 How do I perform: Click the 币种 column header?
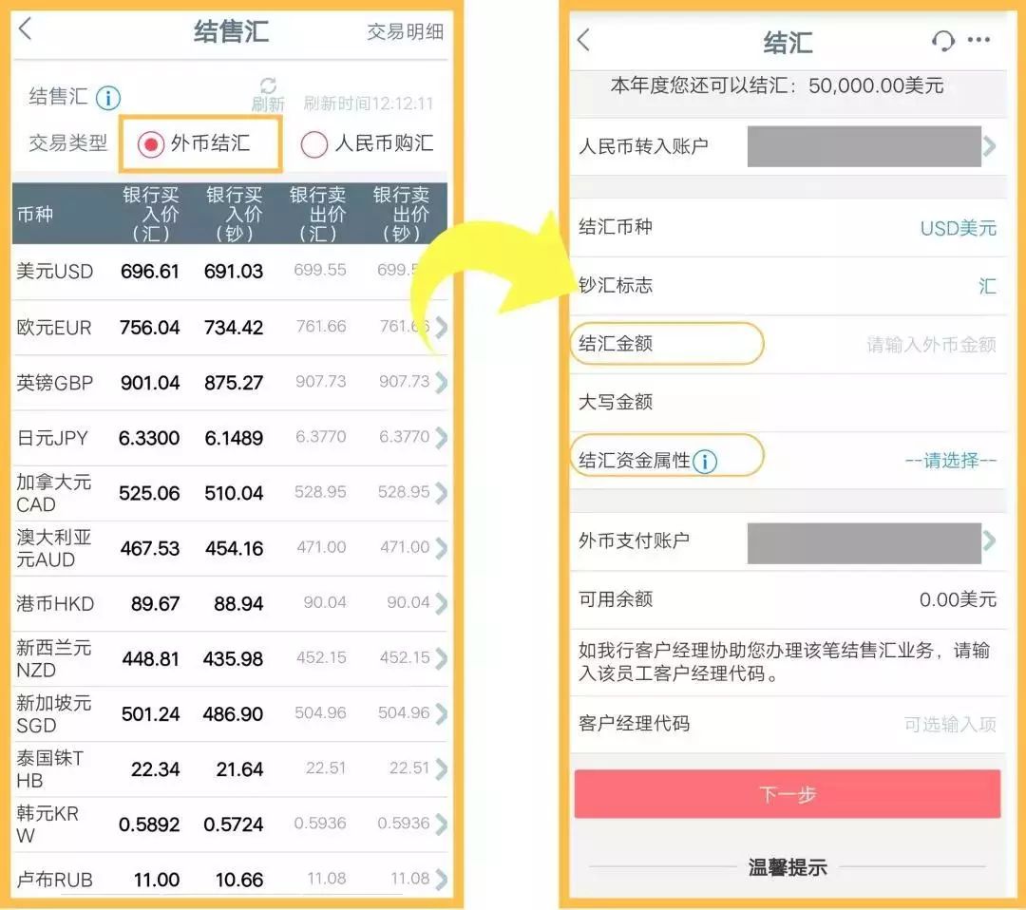tap(35, 214)
